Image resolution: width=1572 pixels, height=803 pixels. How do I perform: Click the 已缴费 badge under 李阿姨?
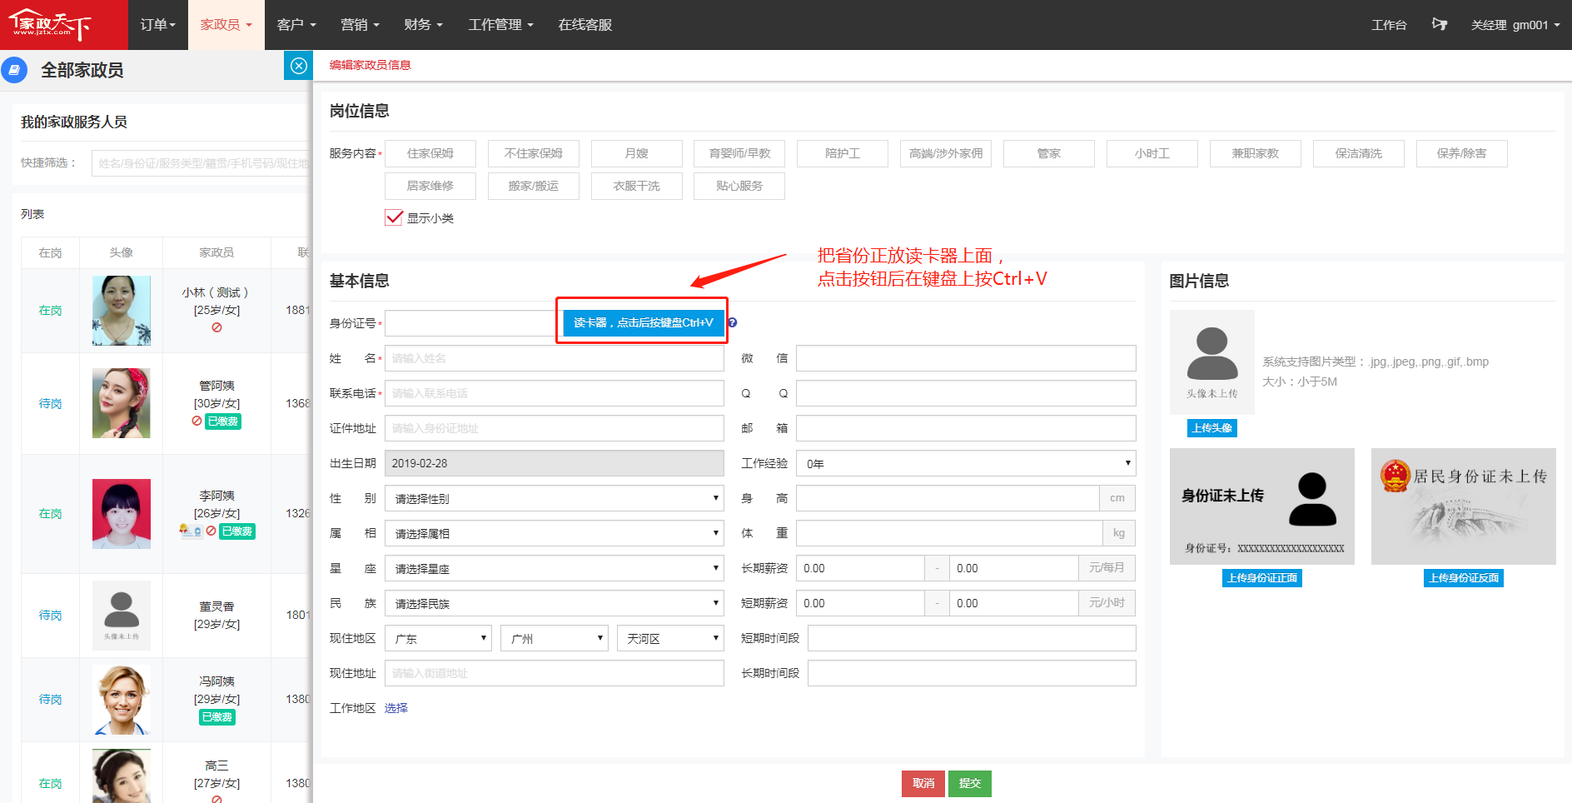tap(237, 531)
